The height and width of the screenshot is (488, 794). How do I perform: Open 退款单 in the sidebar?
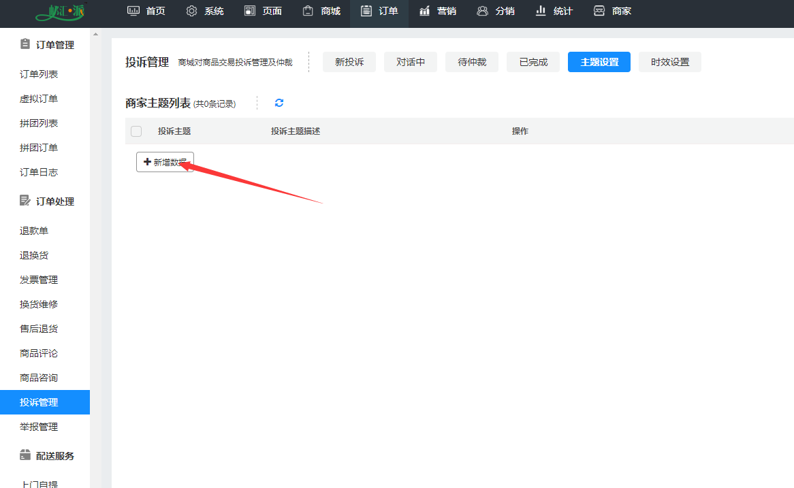34,231
